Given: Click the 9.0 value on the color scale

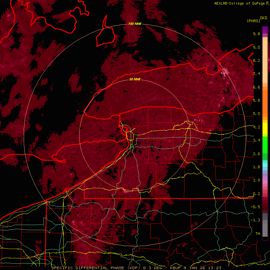Looking at the screenshot, I should pos(256,47).
